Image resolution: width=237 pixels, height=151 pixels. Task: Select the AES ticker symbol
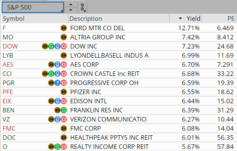click(x=8, y=65)
